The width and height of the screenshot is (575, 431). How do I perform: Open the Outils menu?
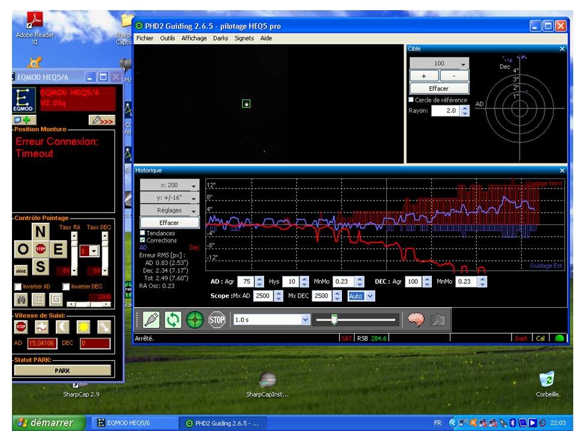click(167, 38)
